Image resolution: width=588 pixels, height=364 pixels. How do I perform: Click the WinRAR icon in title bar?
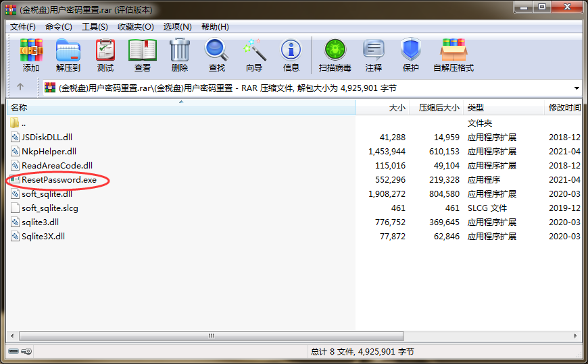pyautogui.click(x=11, y=9)
